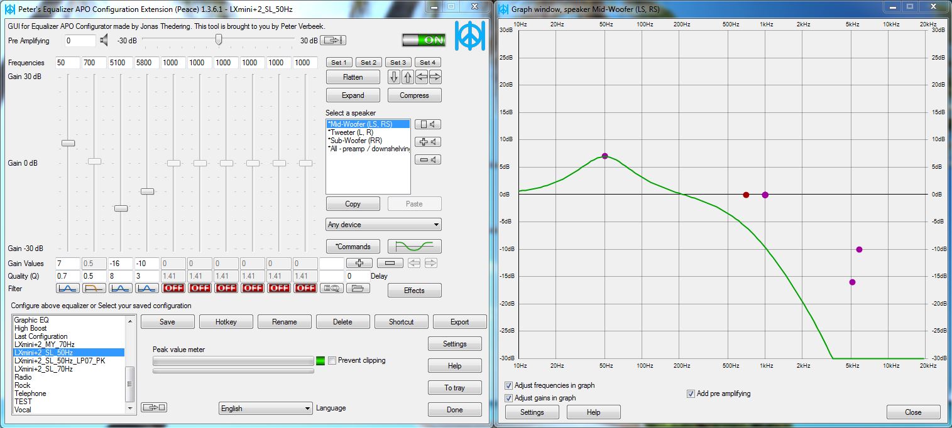Shift gains up with the up arrow button
The height and width of the screenshot is (428, 952).
(x=408, y=77)
